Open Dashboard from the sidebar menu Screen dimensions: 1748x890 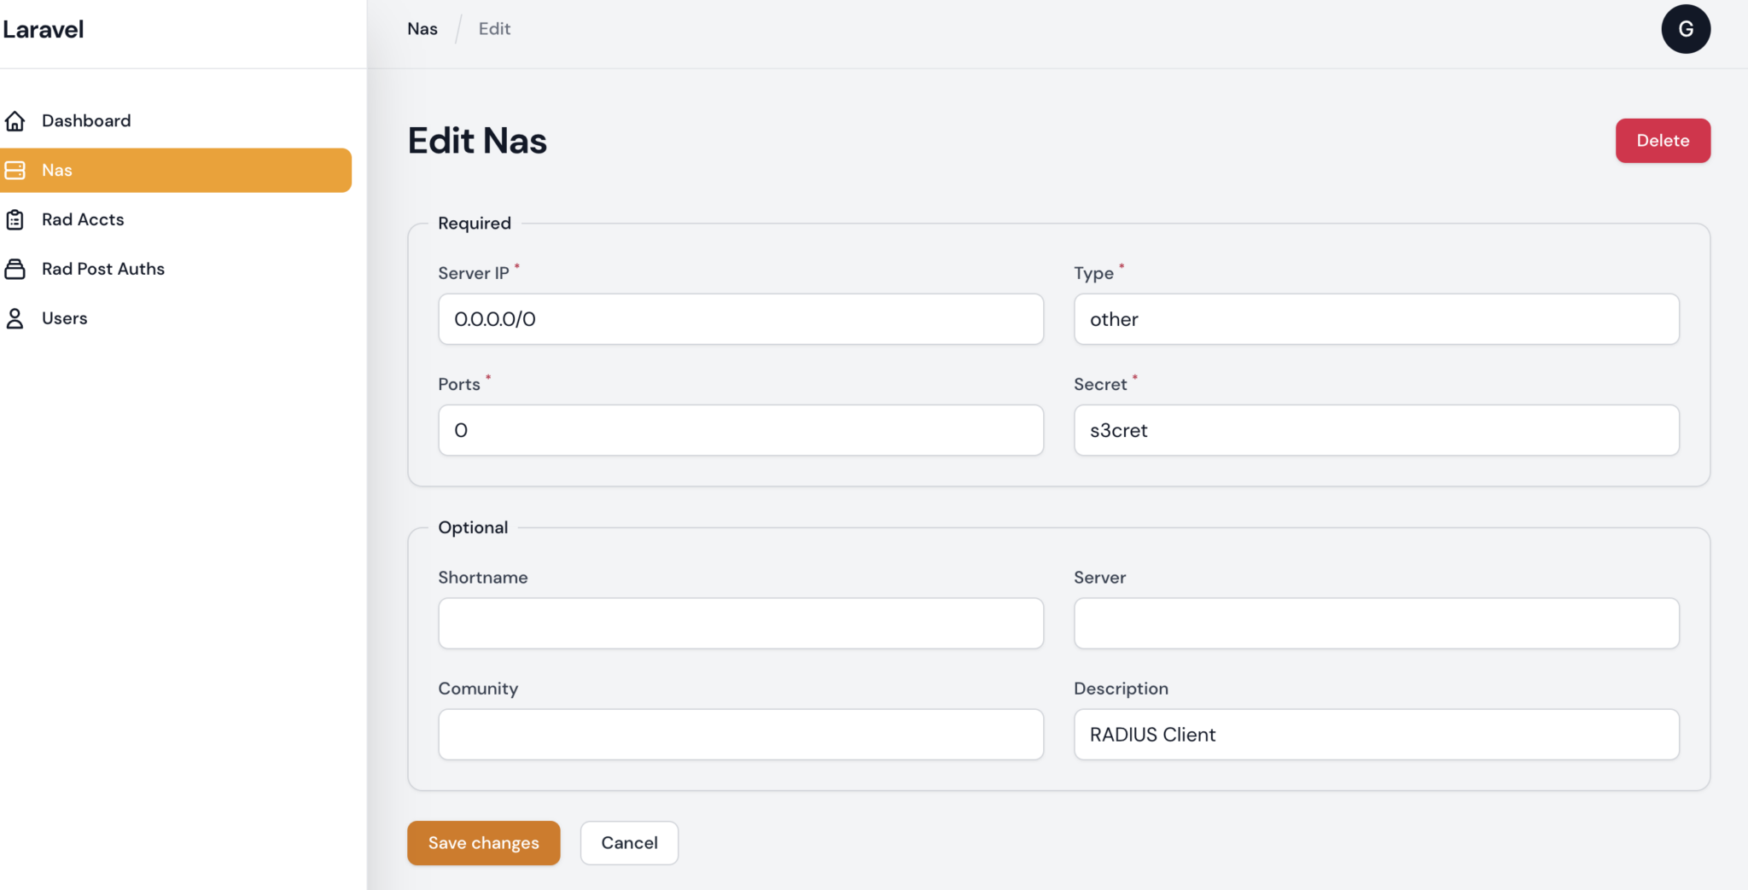86,120
